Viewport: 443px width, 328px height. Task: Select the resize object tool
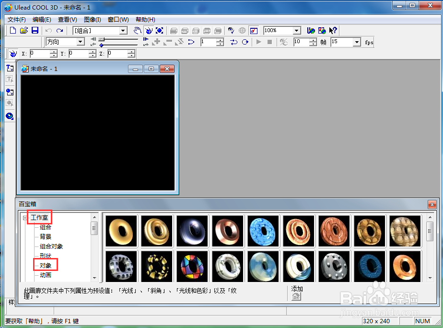(159, 31)
